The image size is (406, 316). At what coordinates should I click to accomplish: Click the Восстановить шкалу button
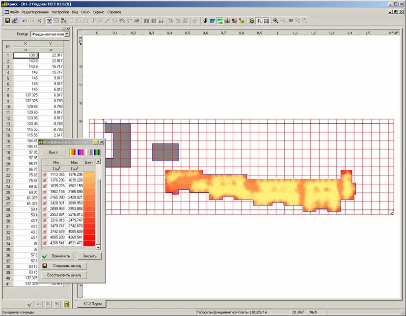pyautogui.click(x=64, y=275)
